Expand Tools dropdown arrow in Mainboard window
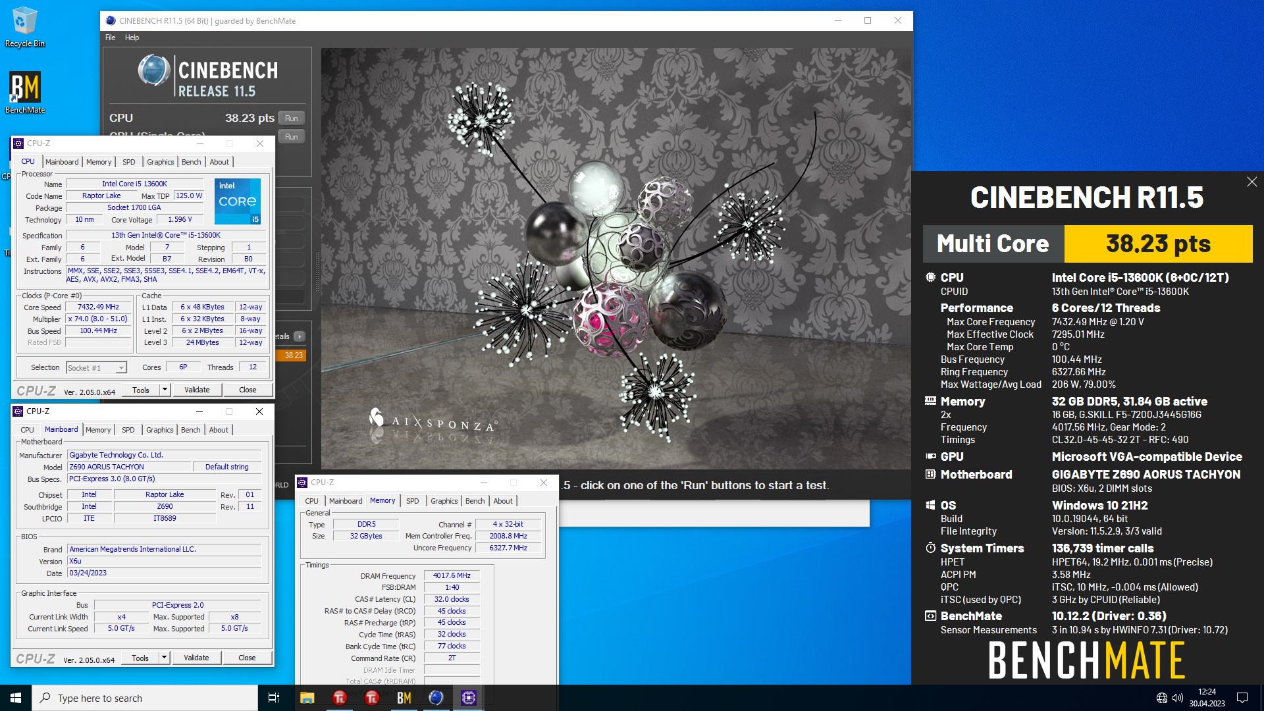Image resolution: width=1264 pixels, height=711 pixels. (165, 658)
